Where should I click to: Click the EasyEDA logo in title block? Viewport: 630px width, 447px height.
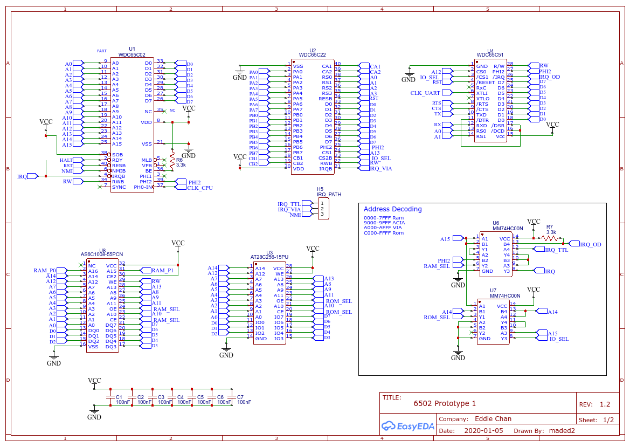(x=408, y=426)
